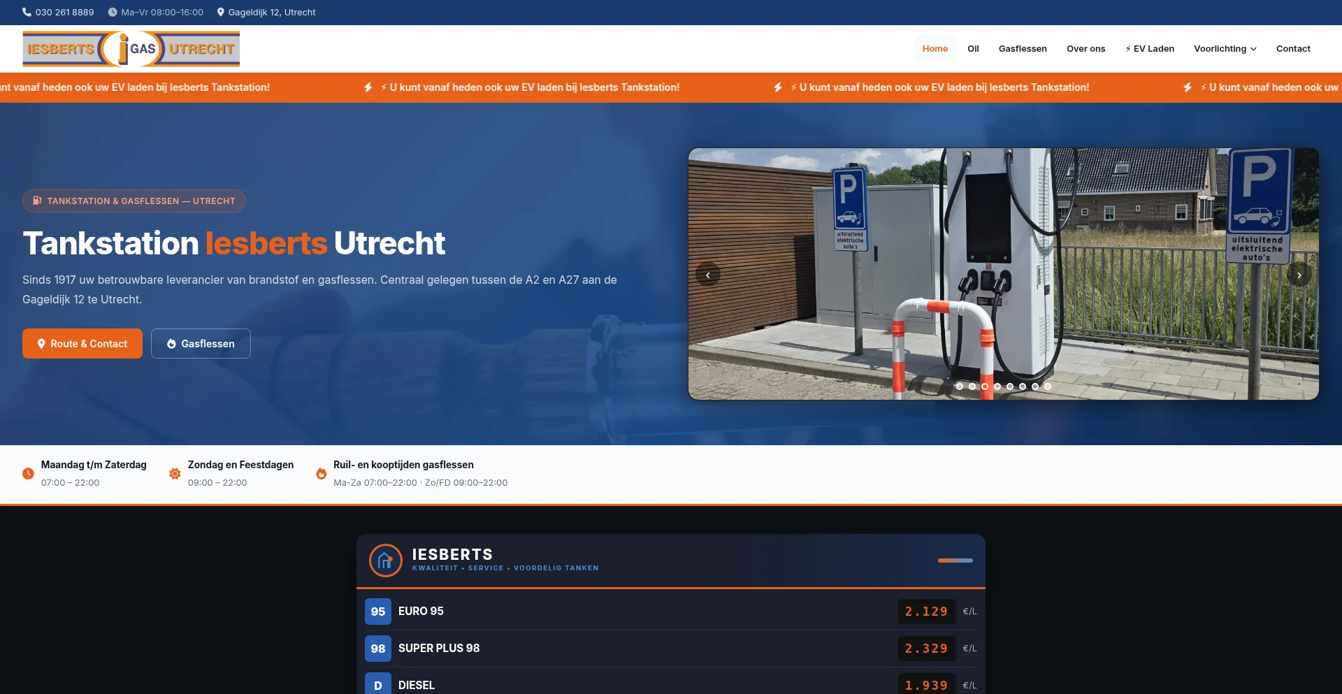
Task: Select the second carousel dot
Action: [x=972, y=386]
